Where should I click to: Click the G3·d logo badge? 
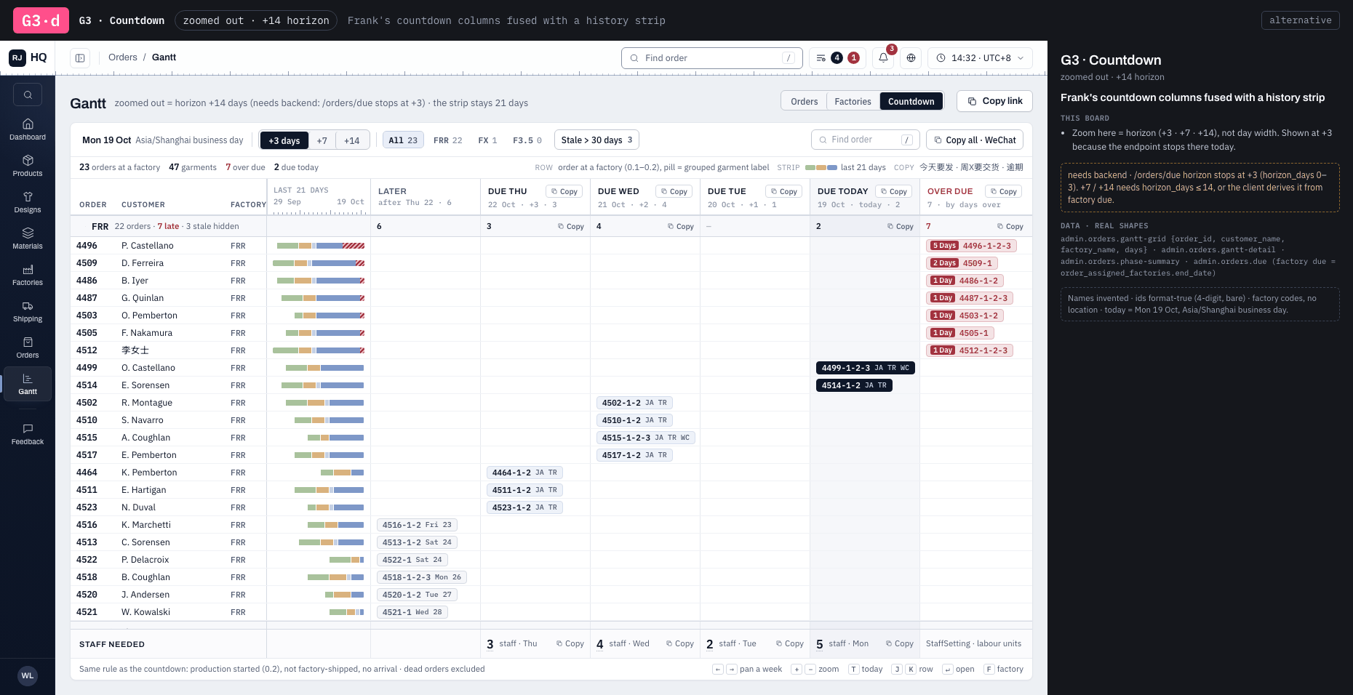coord(41,20)
